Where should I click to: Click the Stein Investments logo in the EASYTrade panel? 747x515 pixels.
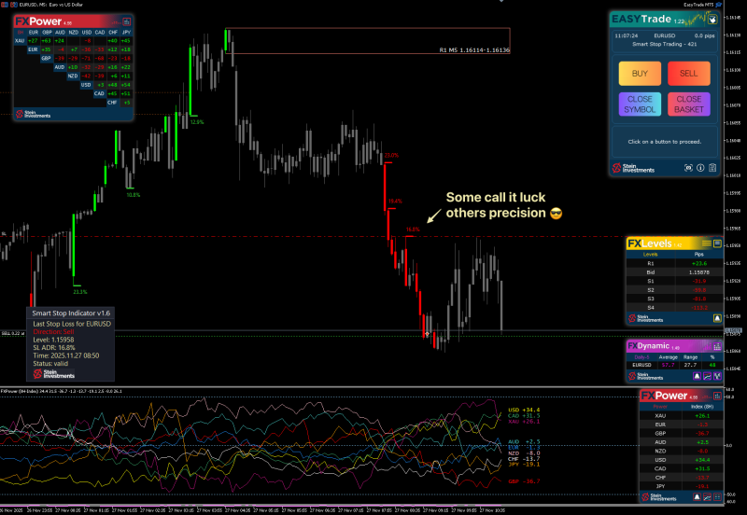633,168
